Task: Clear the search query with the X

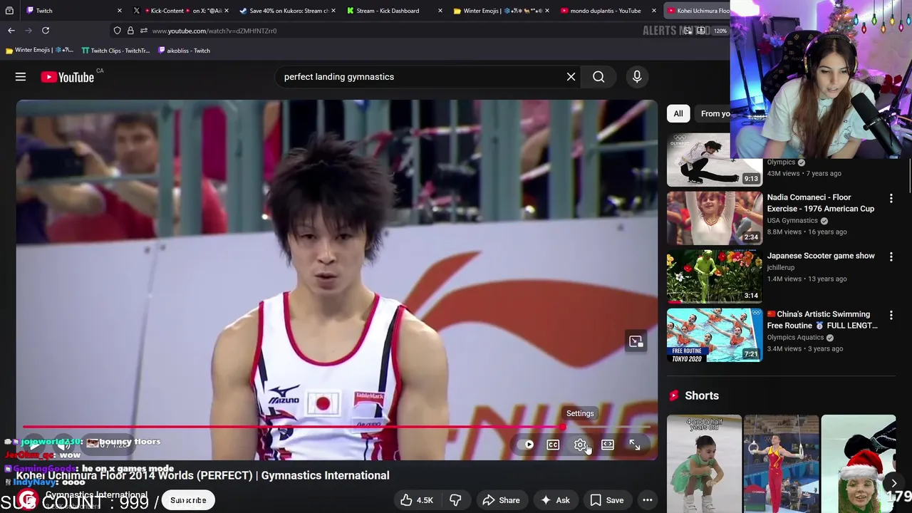Action: [x=571, y=77]
